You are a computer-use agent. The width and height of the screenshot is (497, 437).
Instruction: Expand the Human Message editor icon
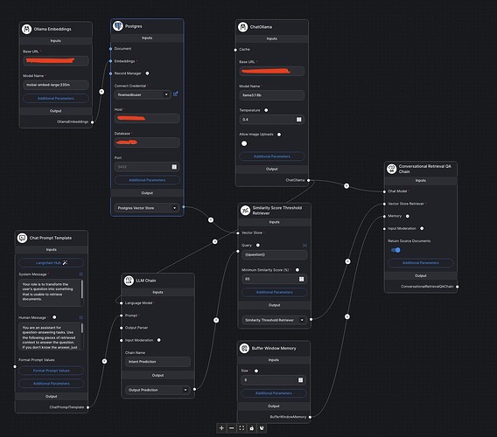(x=80, y=317)
